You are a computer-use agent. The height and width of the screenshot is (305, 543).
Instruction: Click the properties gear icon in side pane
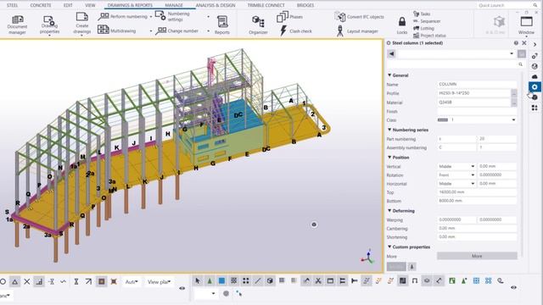tap(535, 86)
